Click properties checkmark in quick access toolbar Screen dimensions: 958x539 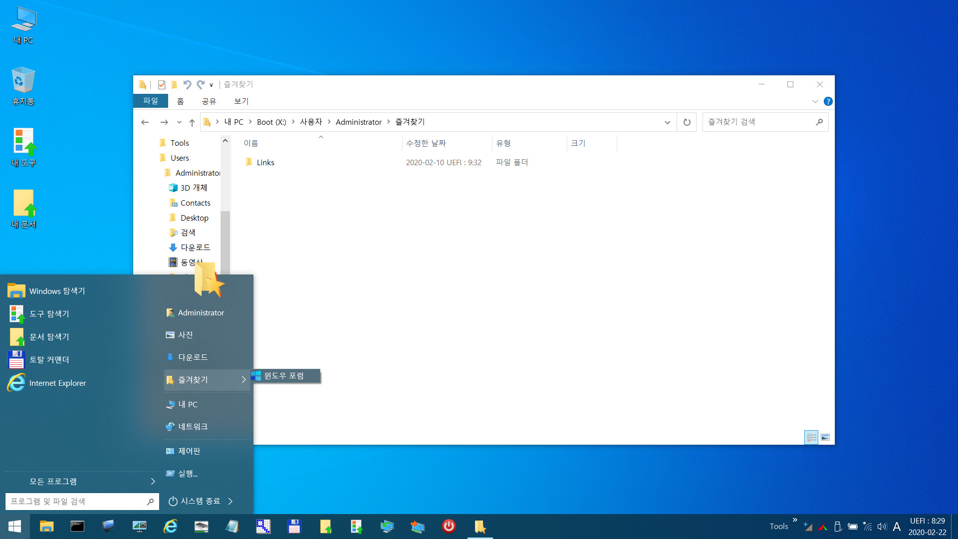pyautogui.click(x=161, y=85)
